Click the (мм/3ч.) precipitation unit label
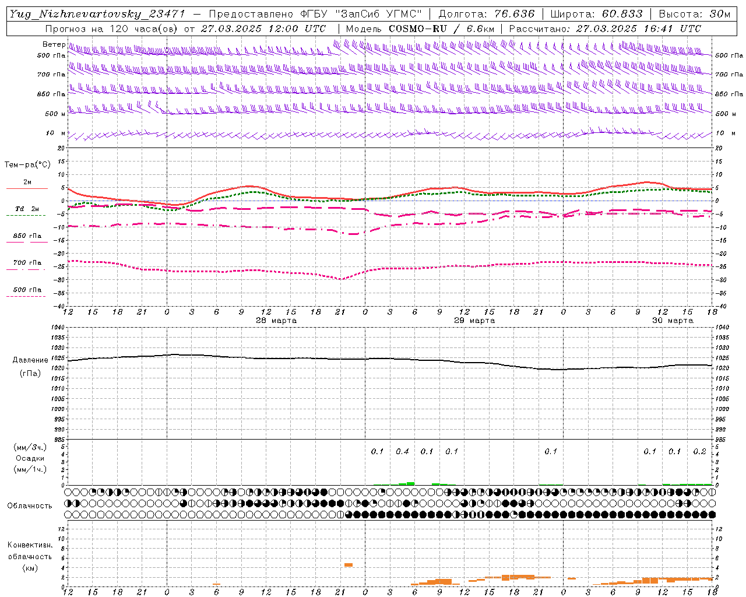746x597 pixels. 30,447
